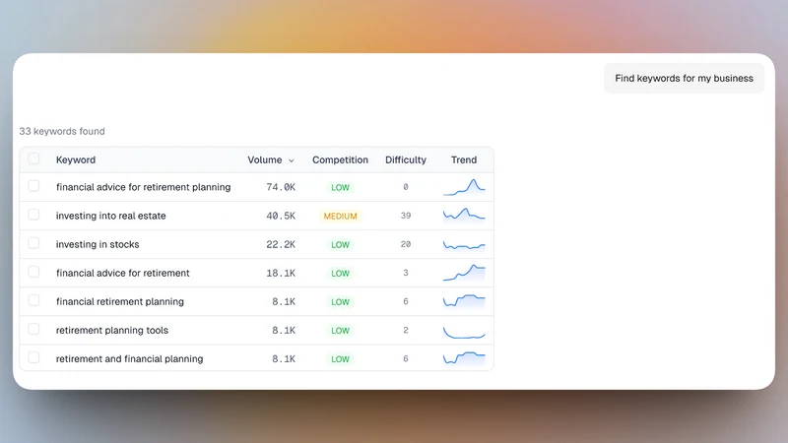Click the MEDIUM competition badge
This screenshot has width=788, height=443.
point(340,216)
